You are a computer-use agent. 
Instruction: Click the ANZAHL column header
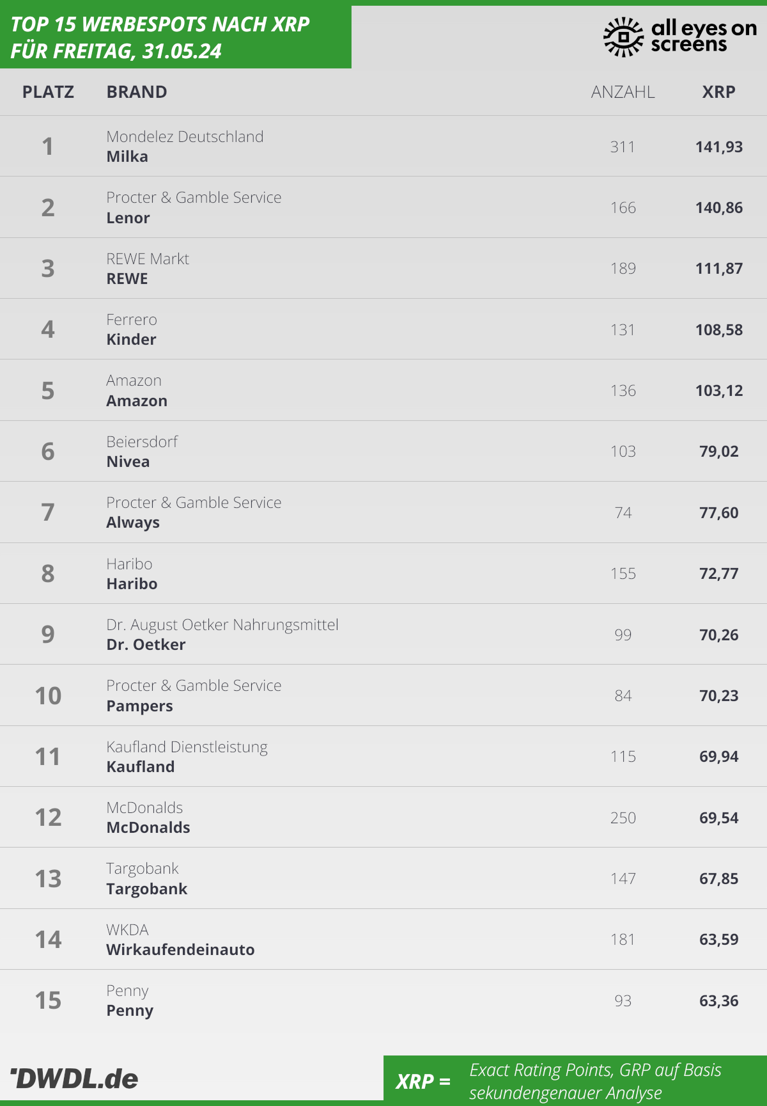coord(623,92)
